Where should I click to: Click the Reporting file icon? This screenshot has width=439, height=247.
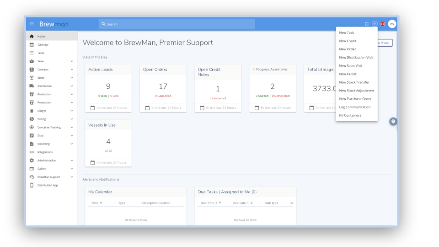pyautogui.click(x=32, y=144)
